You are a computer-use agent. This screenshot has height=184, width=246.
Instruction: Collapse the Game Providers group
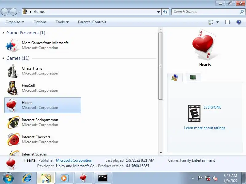click(3, 33)
